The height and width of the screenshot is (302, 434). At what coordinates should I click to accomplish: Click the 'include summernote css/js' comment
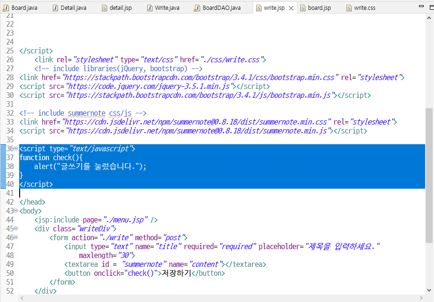(x=83, y=113)
